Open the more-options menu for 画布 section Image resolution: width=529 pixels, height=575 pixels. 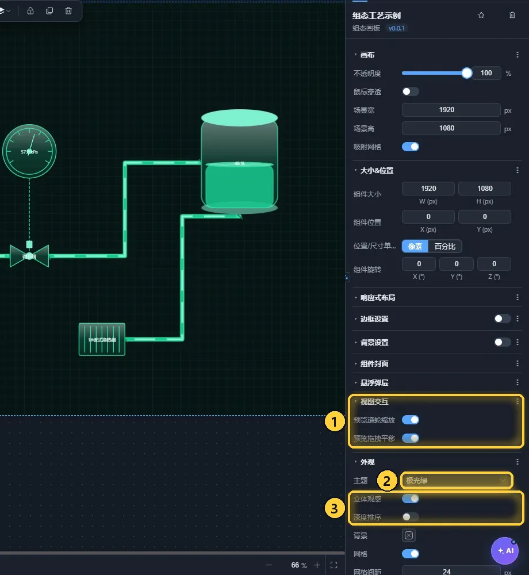coord(517,55)
